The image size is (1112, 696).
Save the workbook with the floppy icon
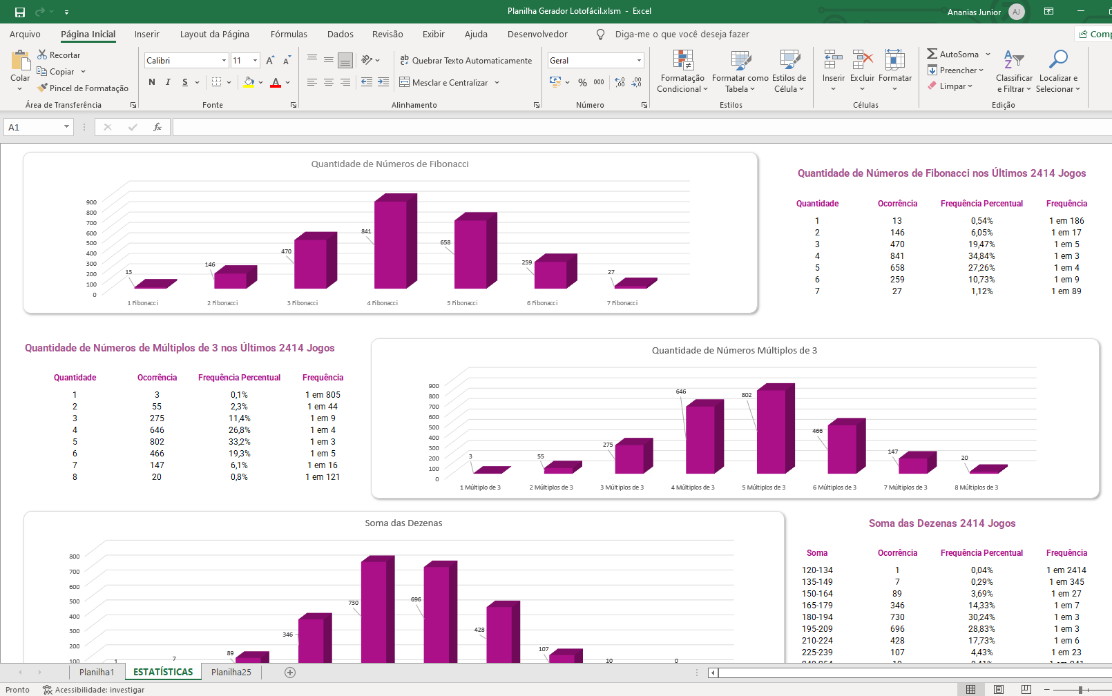coord(20,12)
